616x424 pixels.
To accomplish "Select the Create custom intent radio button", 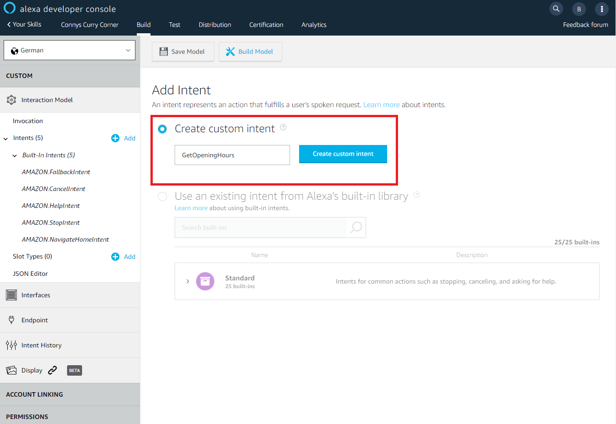I will [162, 129].
